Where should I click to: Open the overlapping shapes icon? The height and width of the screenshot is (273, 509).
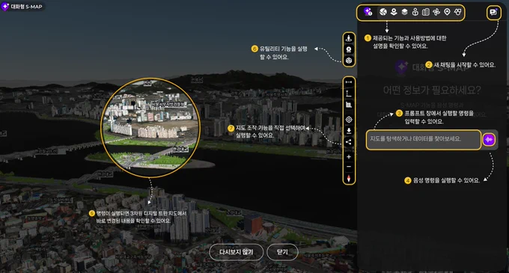tap(457, 12)
